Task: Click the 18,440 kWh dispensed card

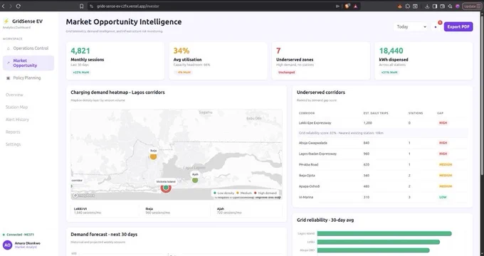Action: 423,60
